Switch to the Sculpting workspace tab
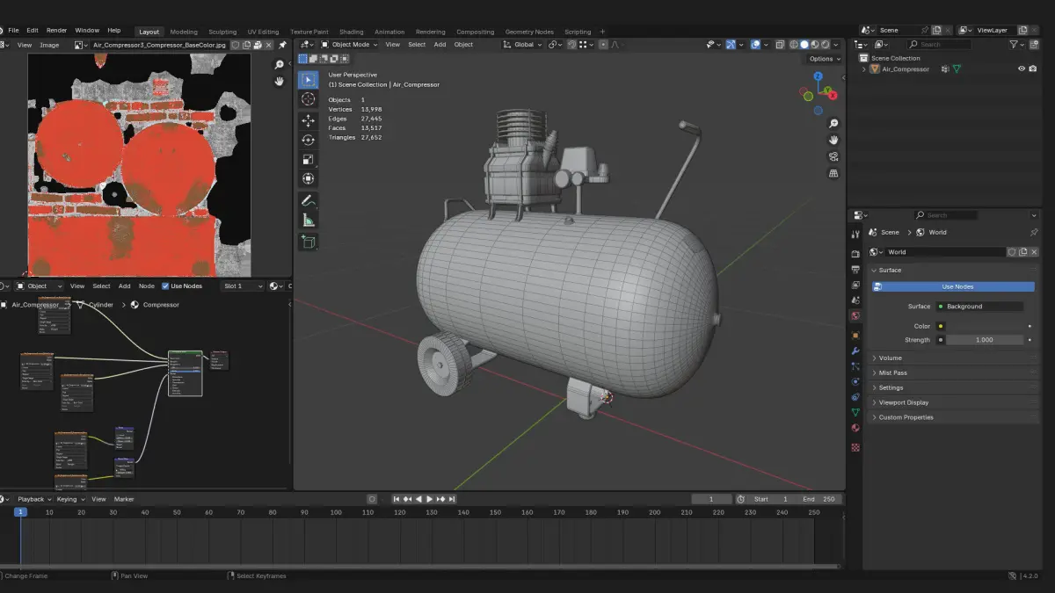 tap(222, 32)
